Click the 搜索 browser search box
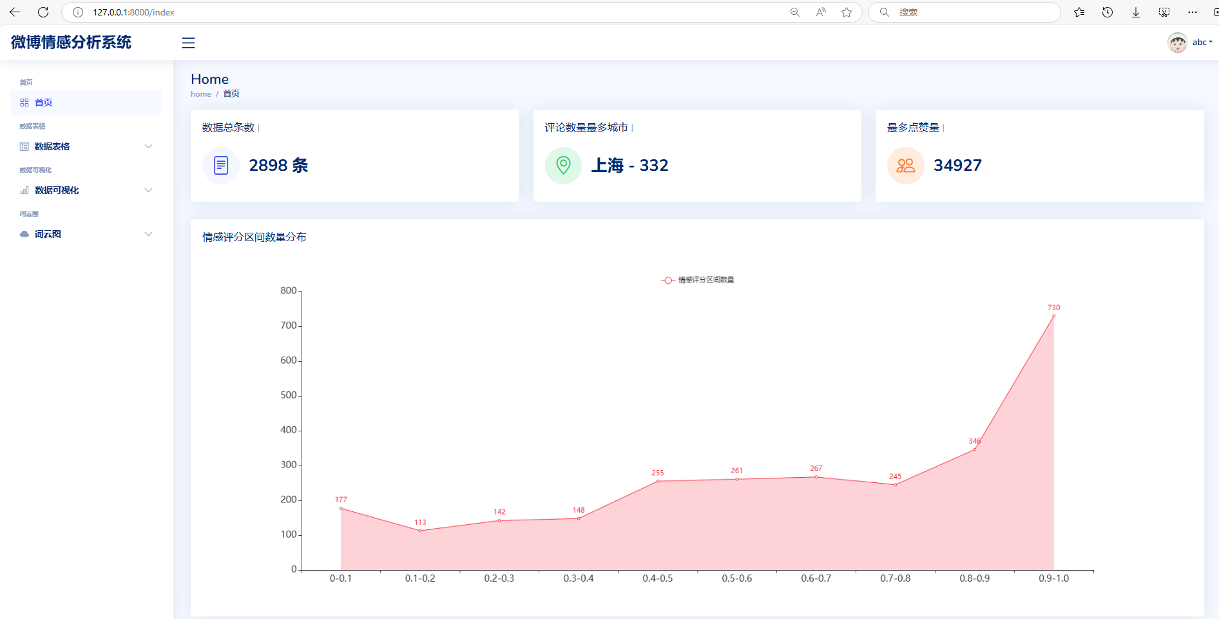Viewport: 1219px width, 619px height. pyautogui.click(x=965, y=12)
